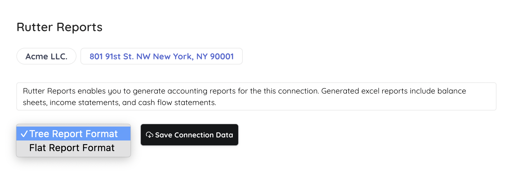Click the Save Connection Data button
The height and width of the screenshot is (175, 505).
[189, 135]
